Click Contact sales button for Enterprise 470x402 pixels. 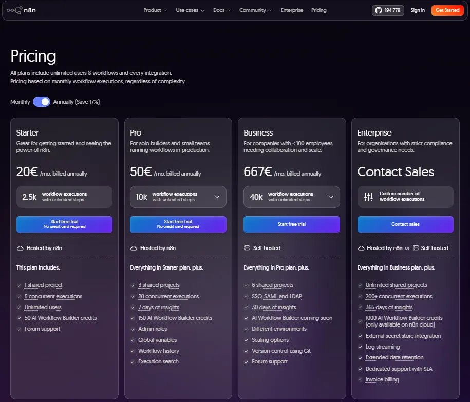tap(405, 224)
